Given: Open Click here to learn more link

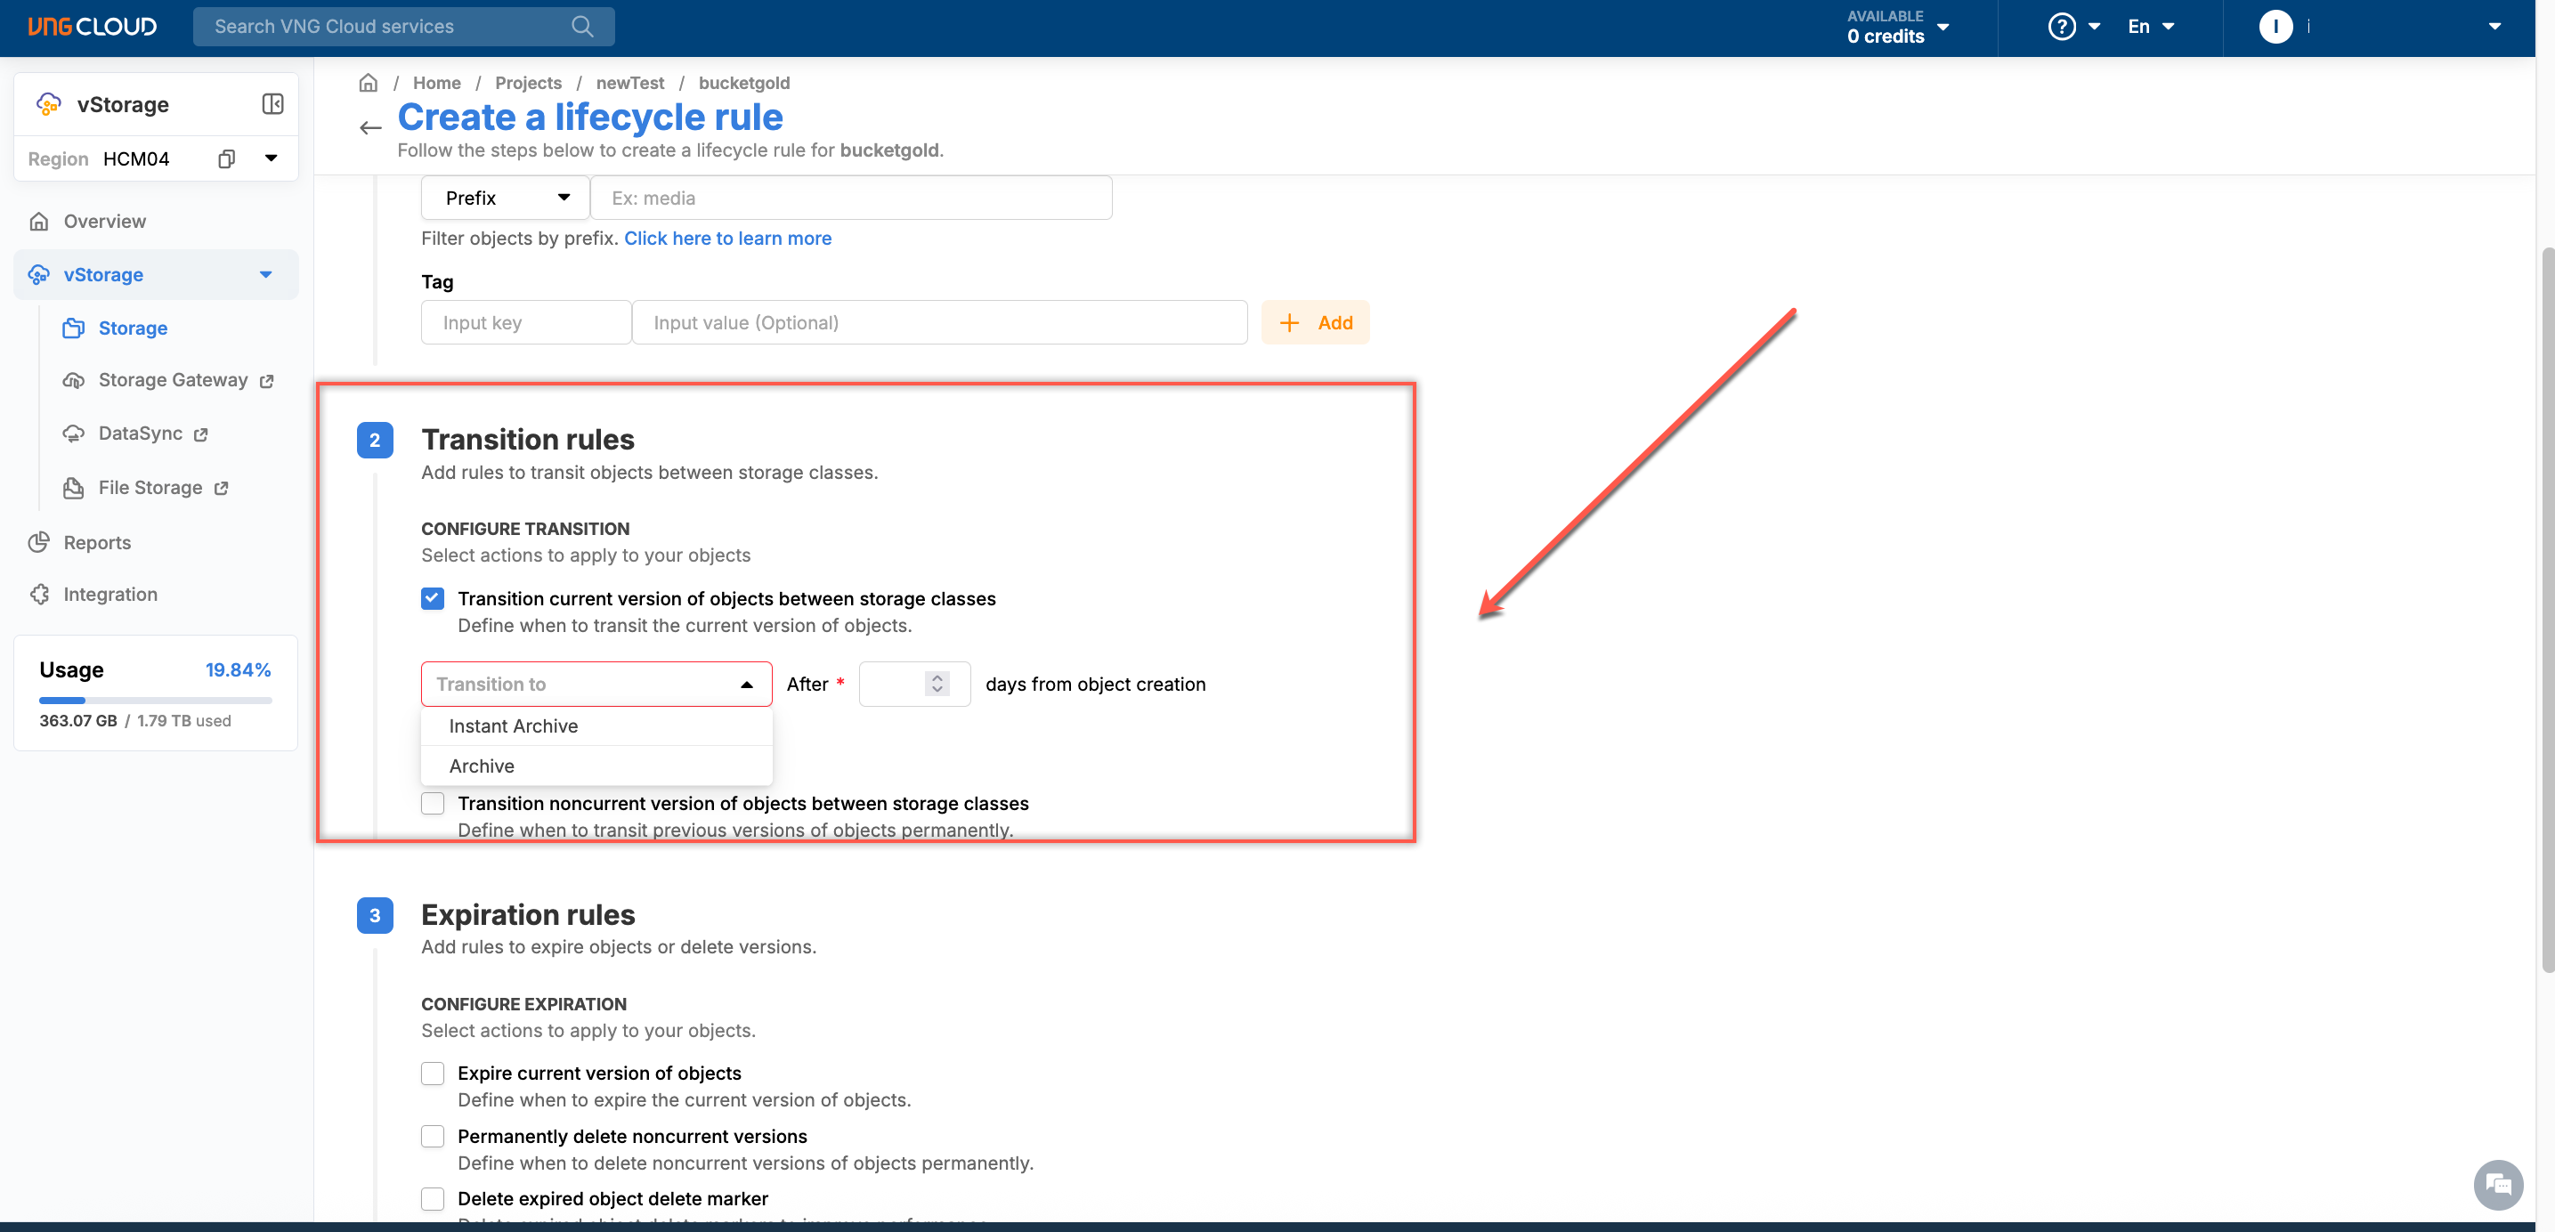Looking at the screenshot, I should 727,238.
